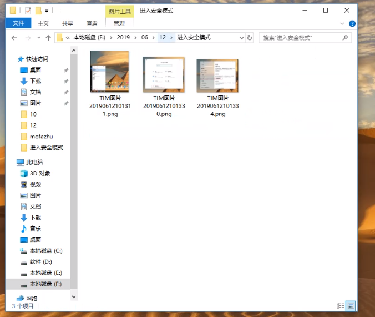This screenshot has width=375, height=317.
Task: Open the address bar history dropdown
Action: pos(241,38)
